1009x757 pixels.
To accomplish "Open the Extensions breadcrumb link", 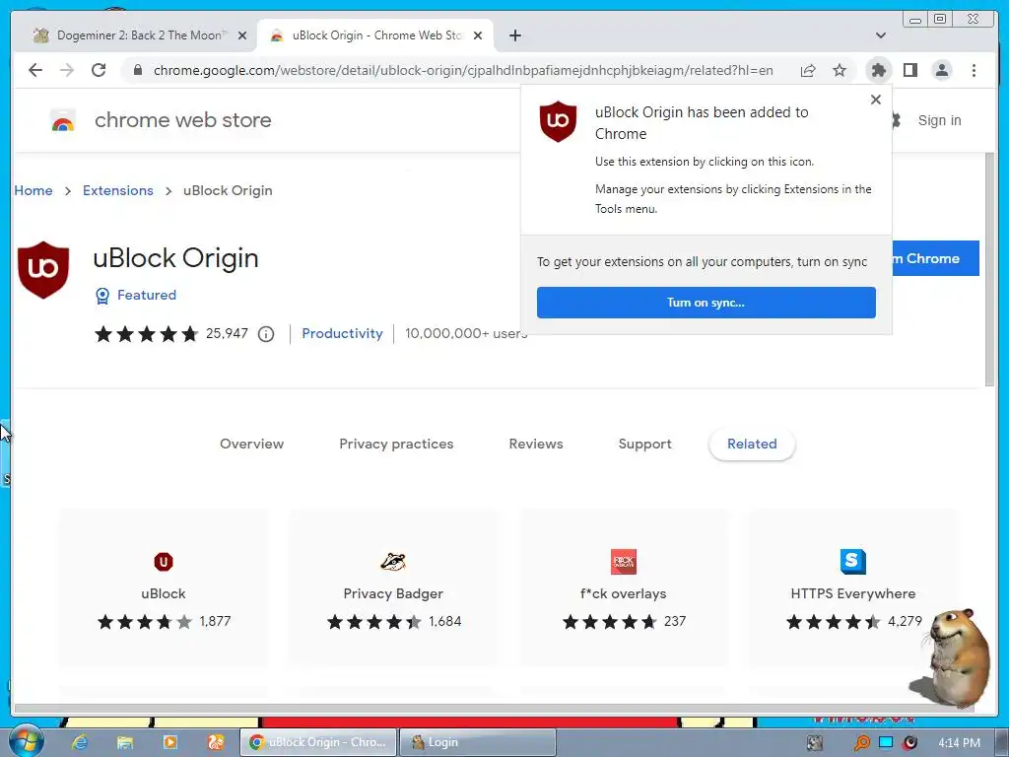I will [118, 190].
